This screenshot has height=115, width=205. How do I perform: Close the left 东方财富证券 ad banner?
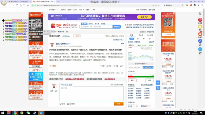(42, 13)
